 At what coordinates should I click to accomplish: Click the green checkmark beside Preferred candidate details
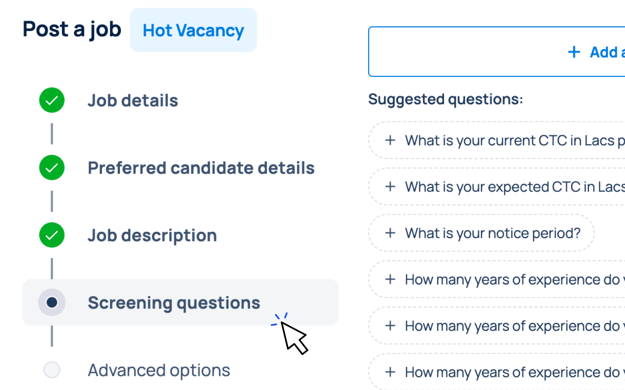(x=52, y=168)
